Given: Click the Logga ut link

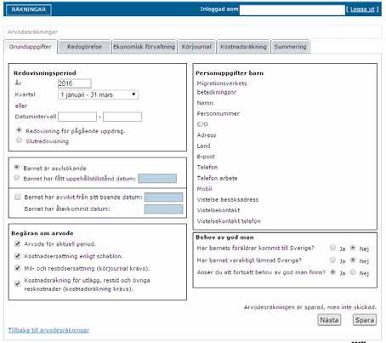Looking at the screenshot, I should (362, 9).
